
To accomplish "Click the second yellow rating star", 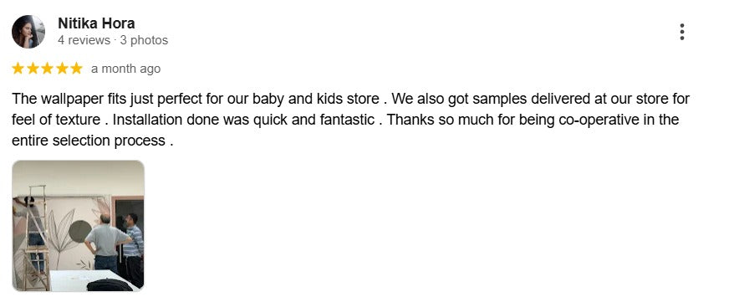I will click(33, 69).
